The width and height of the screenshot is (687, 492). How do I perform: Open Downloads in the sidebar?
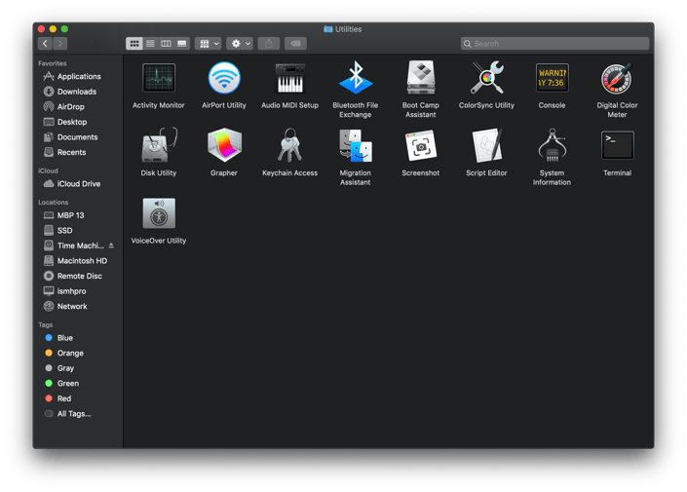coord(78,92)
